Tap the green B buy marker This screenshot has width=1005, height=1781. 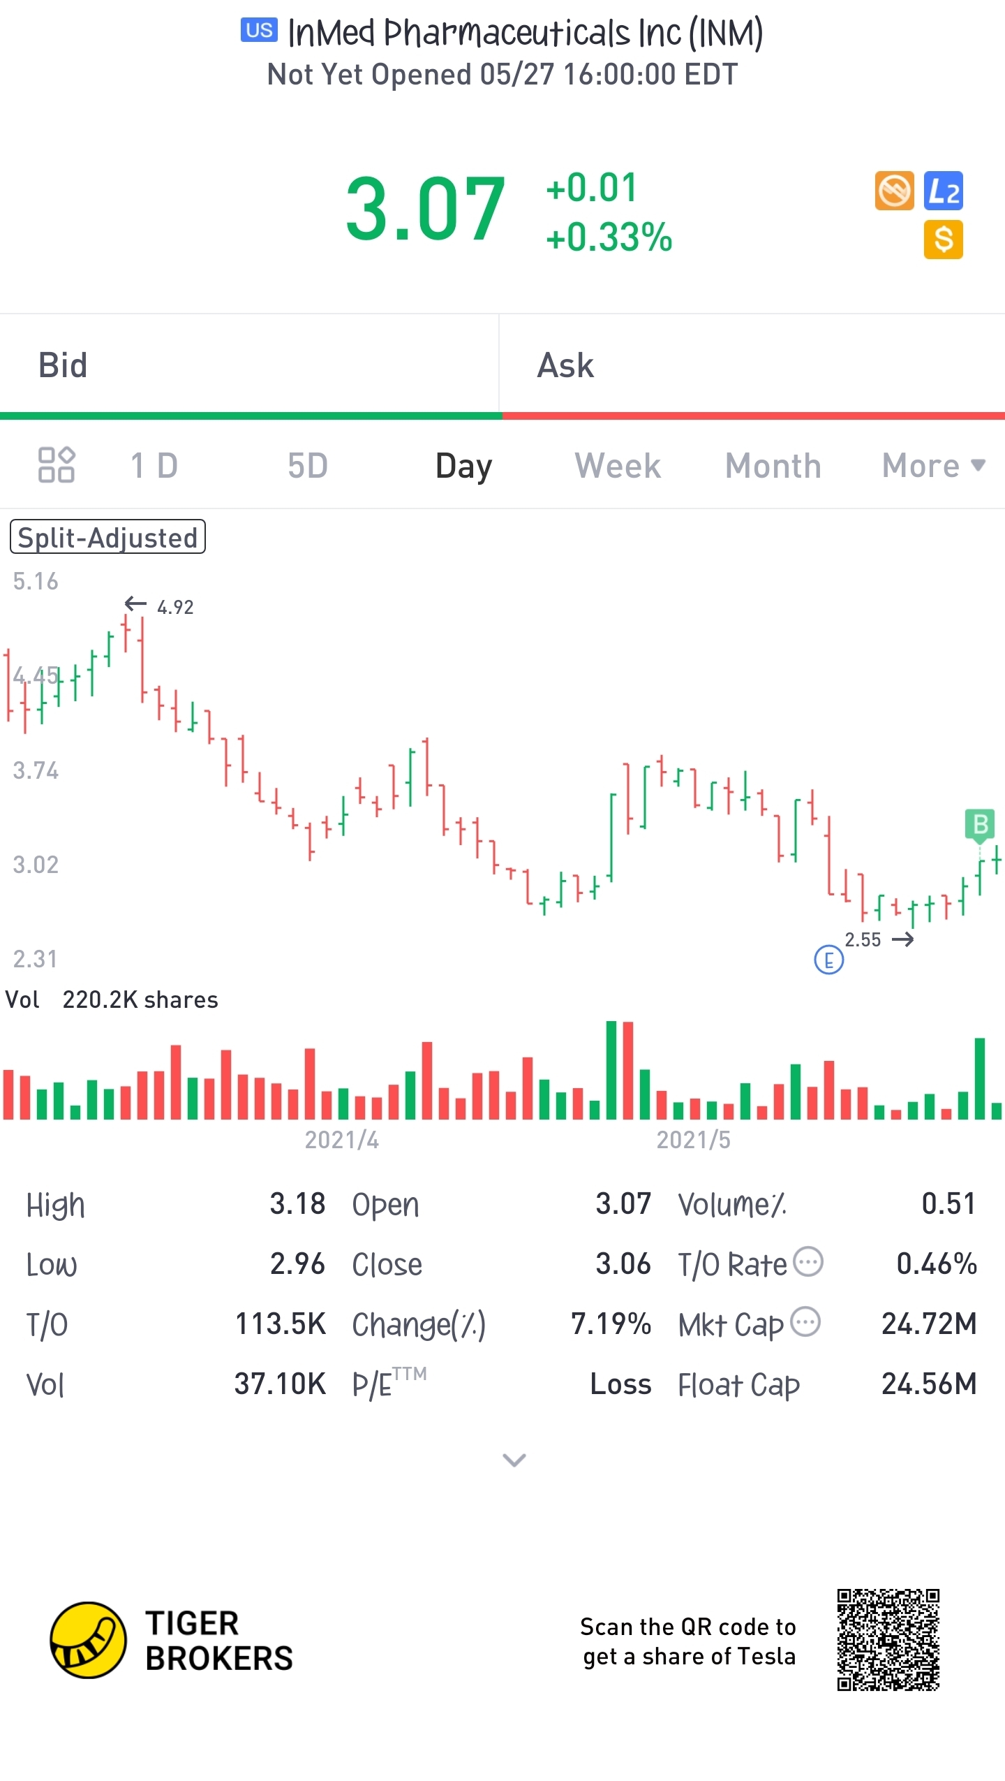click(980, 825)
